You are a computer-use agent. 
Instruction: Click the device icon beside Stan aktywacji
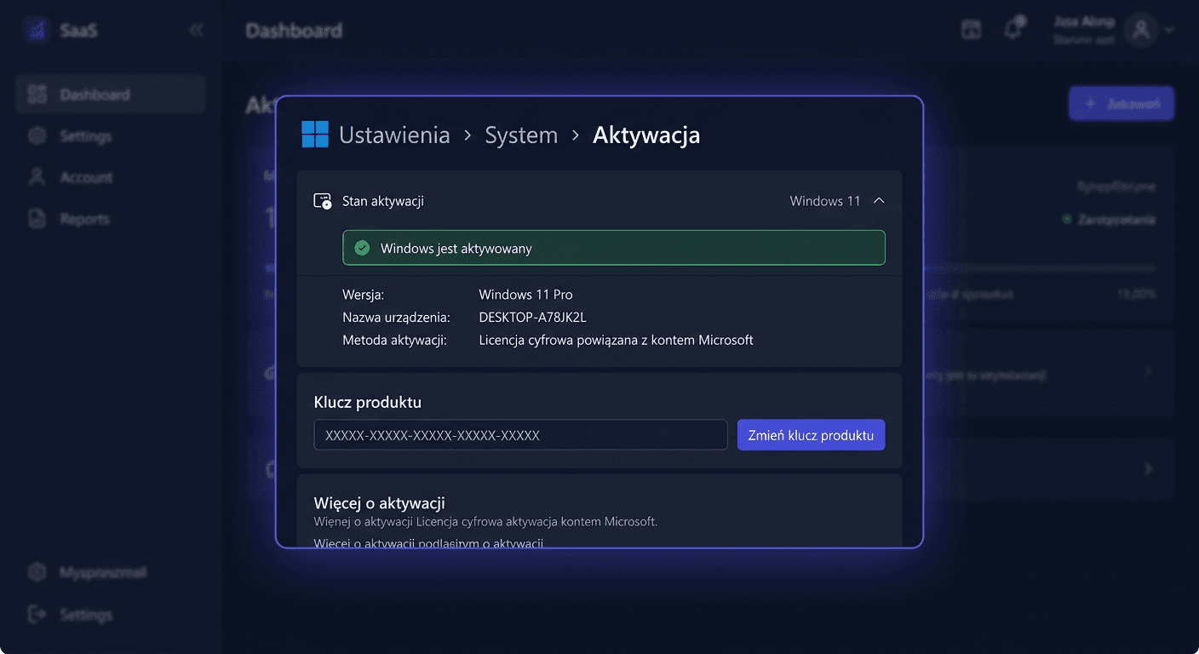pyautogui.click(x=322, y=200)
